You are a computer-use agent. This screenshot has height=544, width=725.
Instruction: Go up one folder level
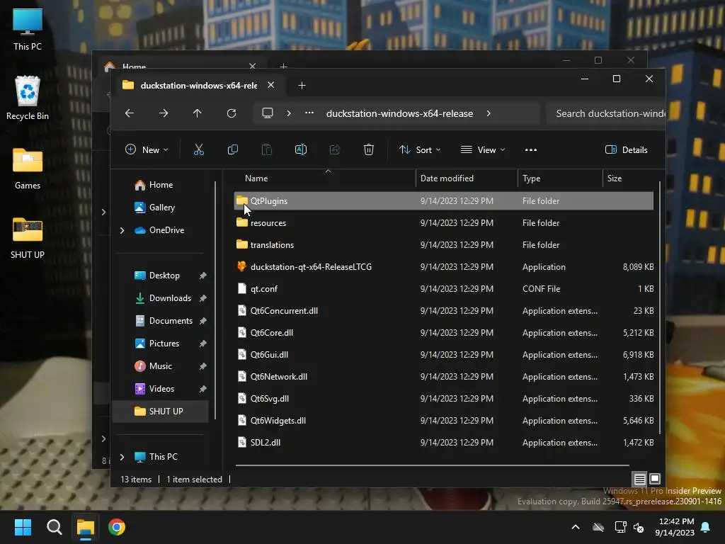(x=198, y=113)
